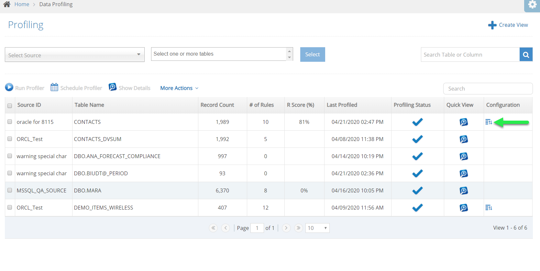This screenshot has height=271, width=540.
Task: Check the MSSQL_QA_SOURCE row checkbox
Action: [x=10, y=190]
